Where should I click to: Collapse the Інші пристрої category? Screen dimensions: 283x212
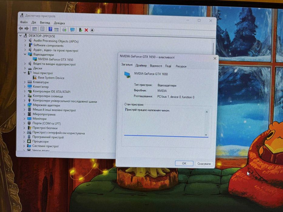[25, 73]
